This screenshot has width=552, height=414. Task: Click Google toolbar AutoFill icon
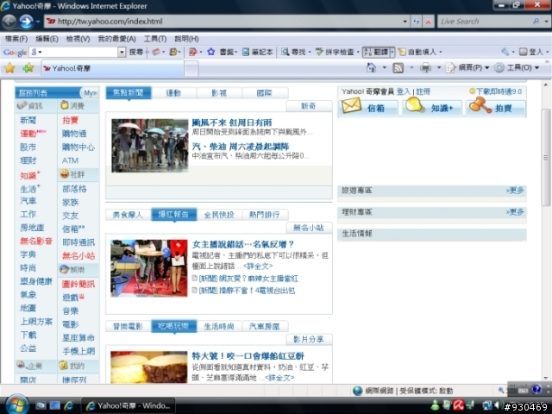pyautogui.click(x=402, y=52)
